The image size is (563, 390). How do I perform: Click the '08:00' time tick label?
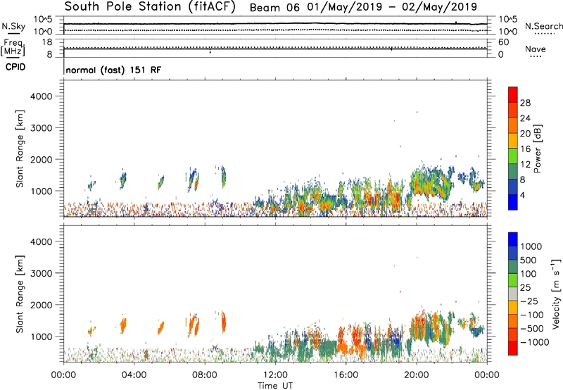coord(205,375)
